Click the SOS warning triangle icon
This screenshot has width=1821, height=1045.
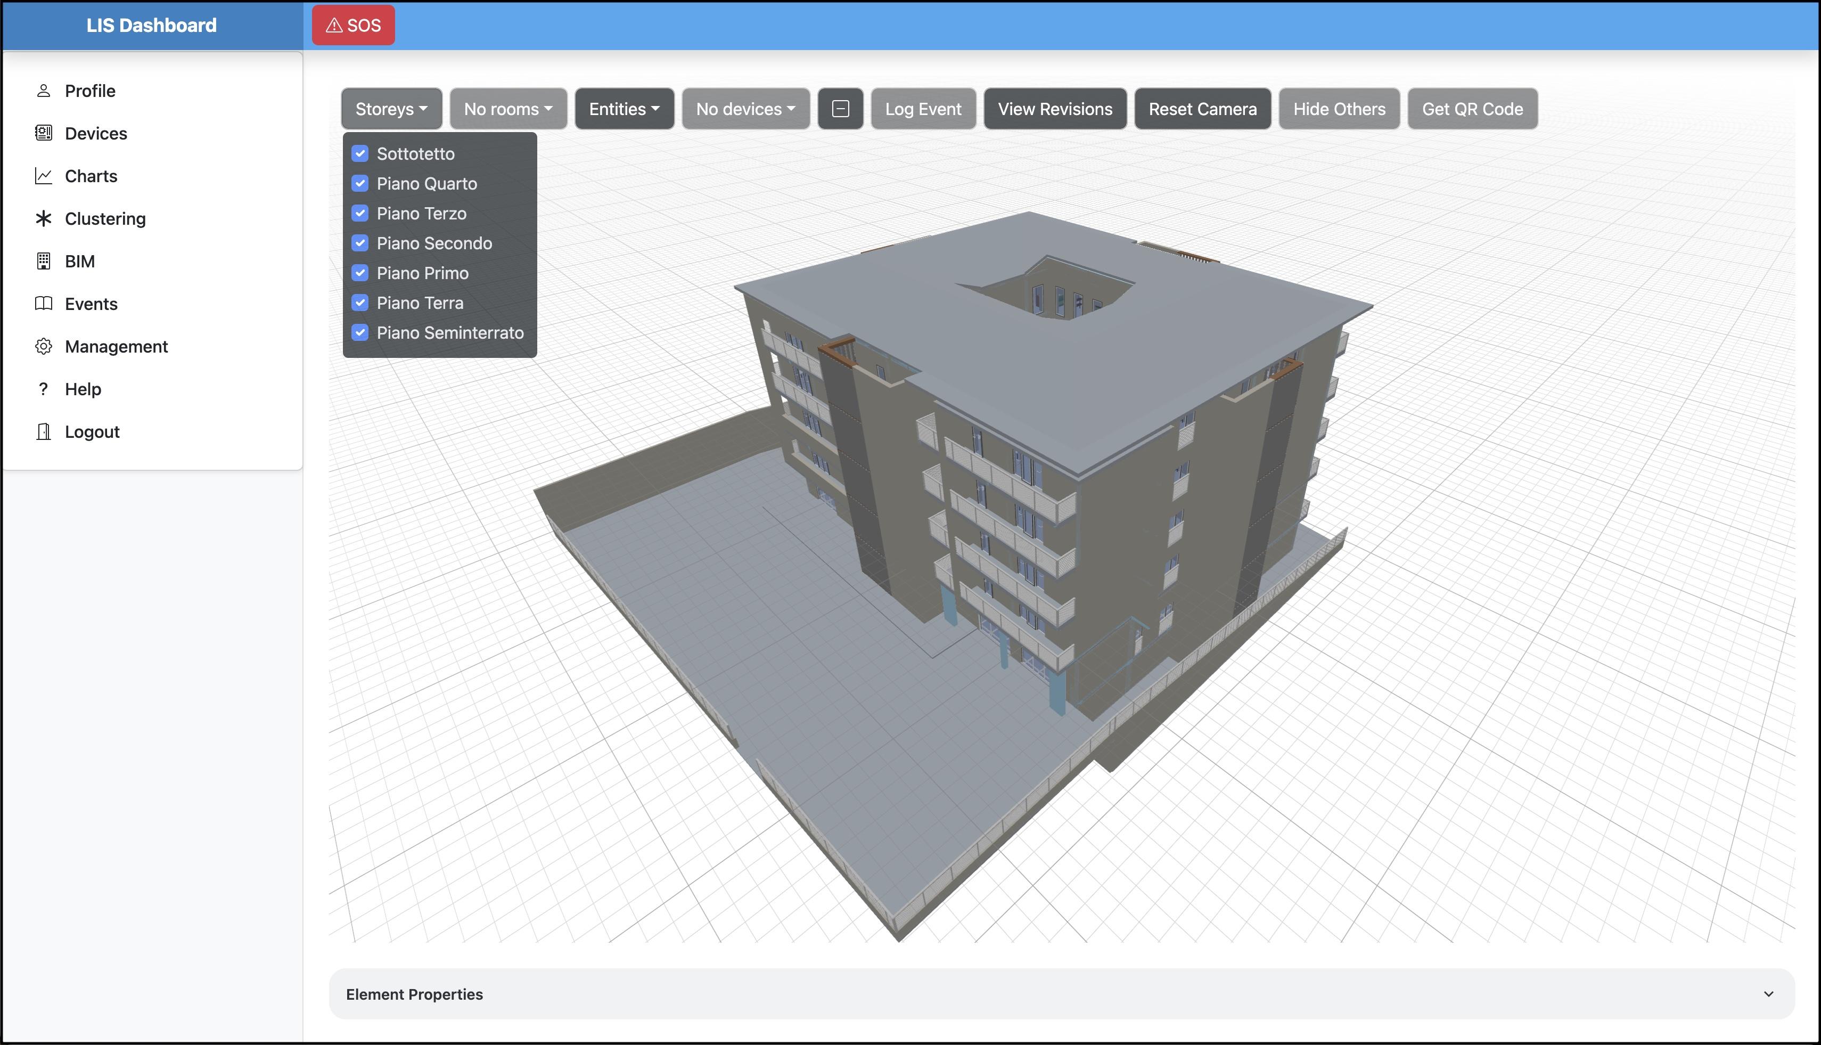pos(334,25)
